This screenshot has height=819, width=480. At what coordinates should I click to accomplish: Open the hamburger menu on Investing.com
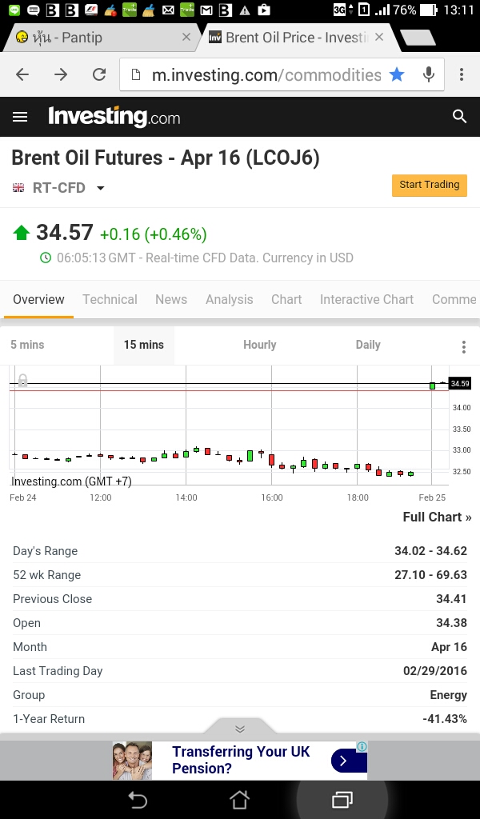(20, 117)
